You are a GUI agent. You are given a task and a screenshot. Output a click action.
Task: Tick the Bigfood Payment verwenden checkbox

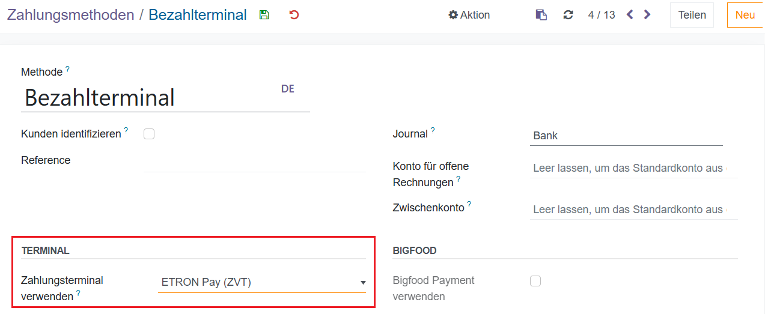(535, 281)
